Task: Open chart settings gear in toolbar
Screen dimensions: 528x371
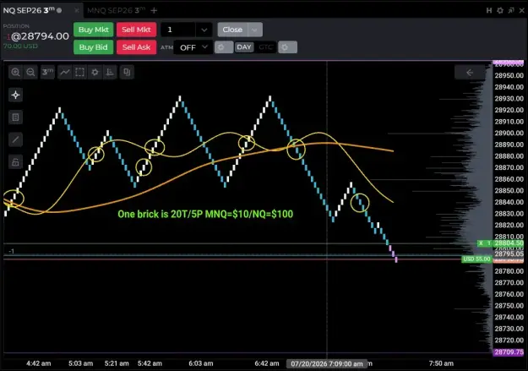Action: 95,72
